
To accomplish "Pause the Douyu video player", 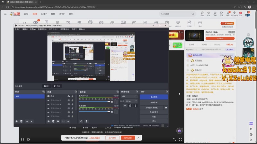I will (x=22, y=140).
